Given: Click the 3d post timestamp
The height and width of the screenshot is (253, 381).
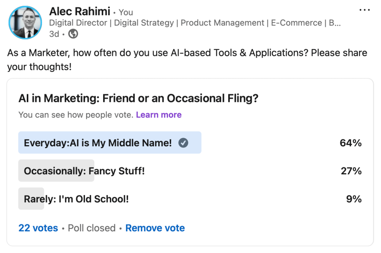Looking at the screenshot, I should coord(54,34).
